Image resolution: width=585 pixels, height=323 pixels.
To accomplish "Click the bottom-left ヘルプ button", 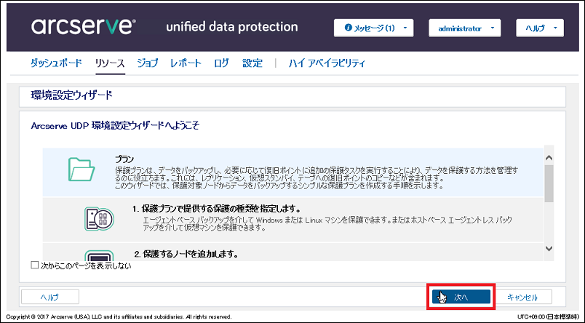I will [50, 297].
